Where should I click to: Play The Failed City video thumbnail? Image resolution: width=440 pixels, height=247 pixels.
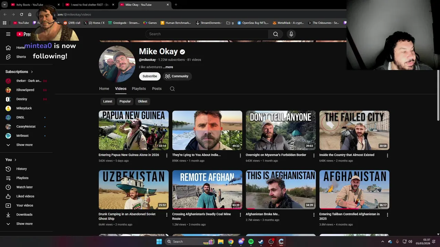[x=354, y=130]
